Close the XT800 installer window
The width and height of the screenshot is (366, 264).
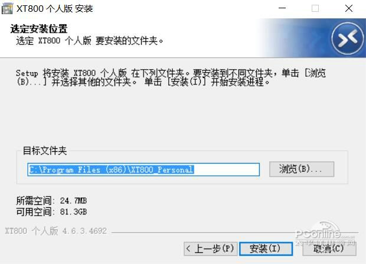tap(349, 8)
